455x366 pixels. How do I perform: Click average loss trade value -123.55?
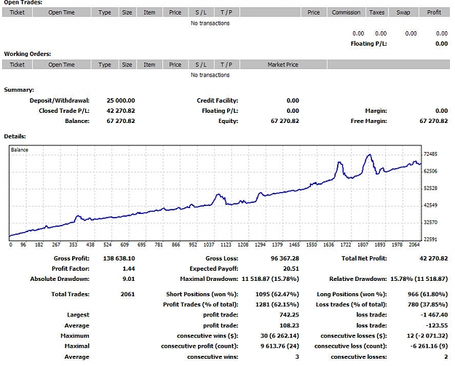tap(437, 325)
